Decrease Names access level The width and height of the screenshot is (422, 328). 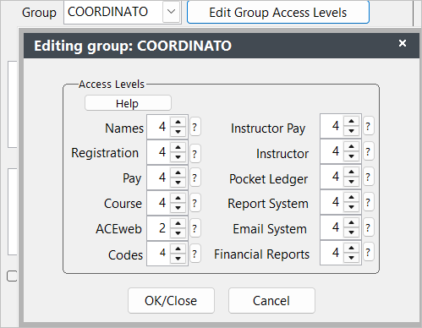point(178,132)
